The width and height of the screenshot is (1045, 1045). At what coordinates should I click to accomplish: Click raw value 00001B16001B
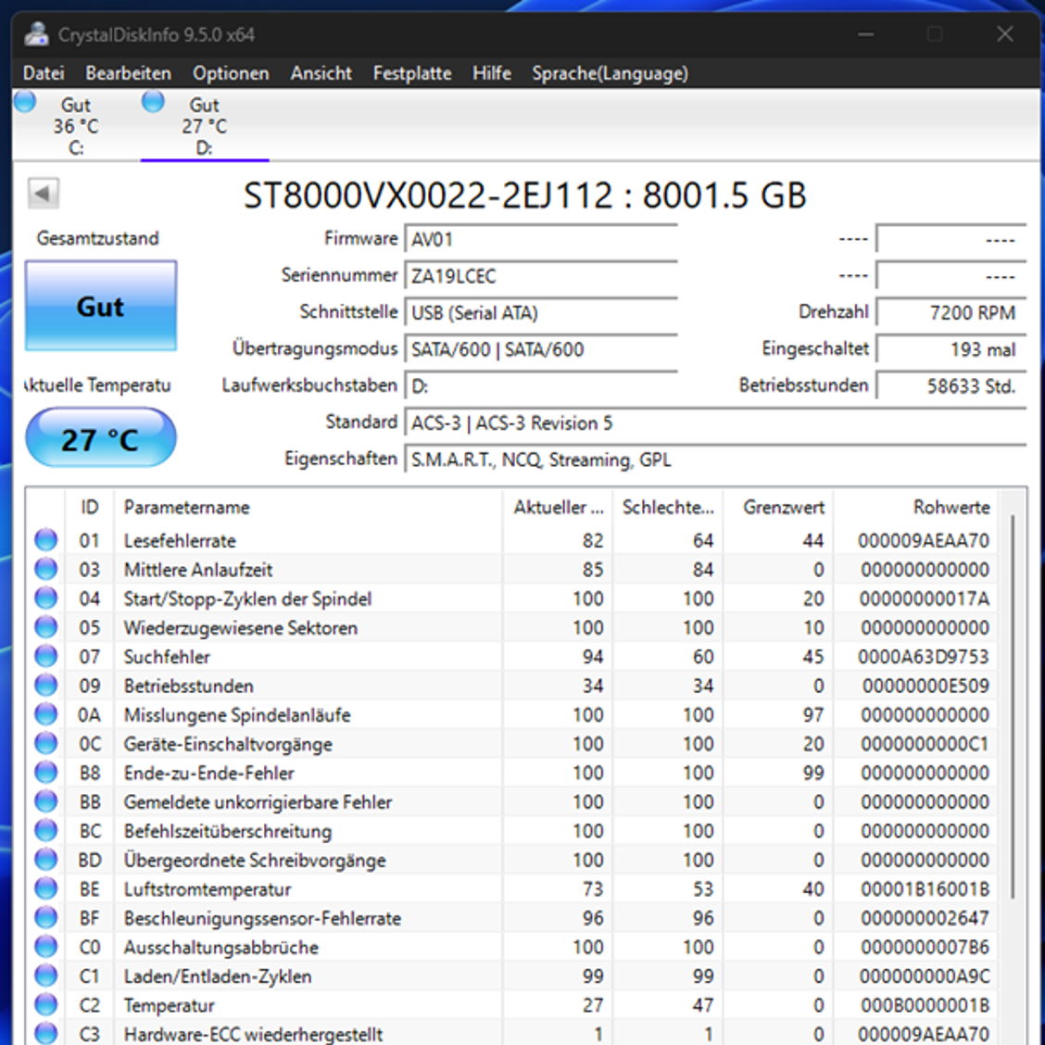pos(925,889)
